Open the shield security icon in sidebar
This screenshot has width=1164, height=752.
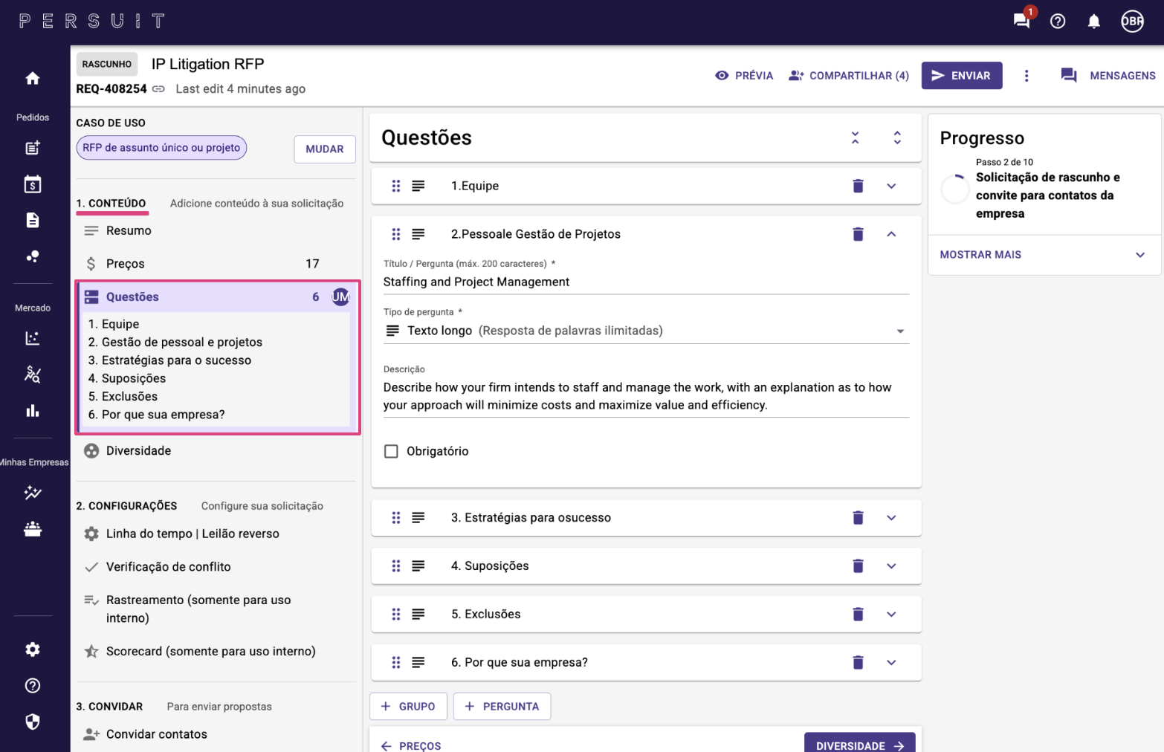point(33,722)
